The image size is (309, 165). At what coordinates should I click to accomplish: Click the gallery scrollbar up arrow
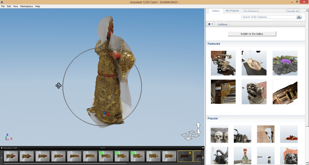307,10
